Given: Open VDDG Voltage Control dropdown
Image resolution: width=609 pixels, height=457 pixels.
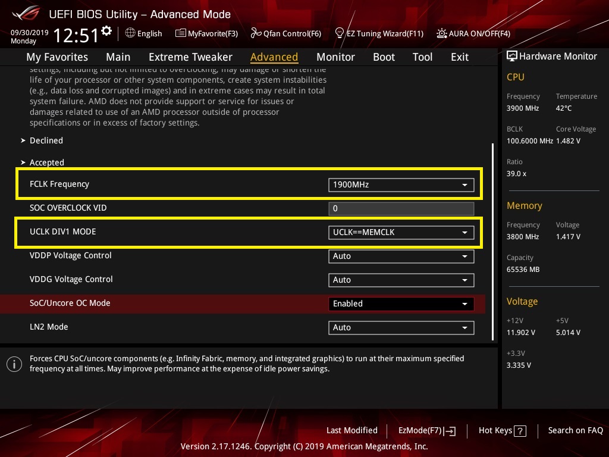Looking at the screenshot, I should click(x=401, y=280).
